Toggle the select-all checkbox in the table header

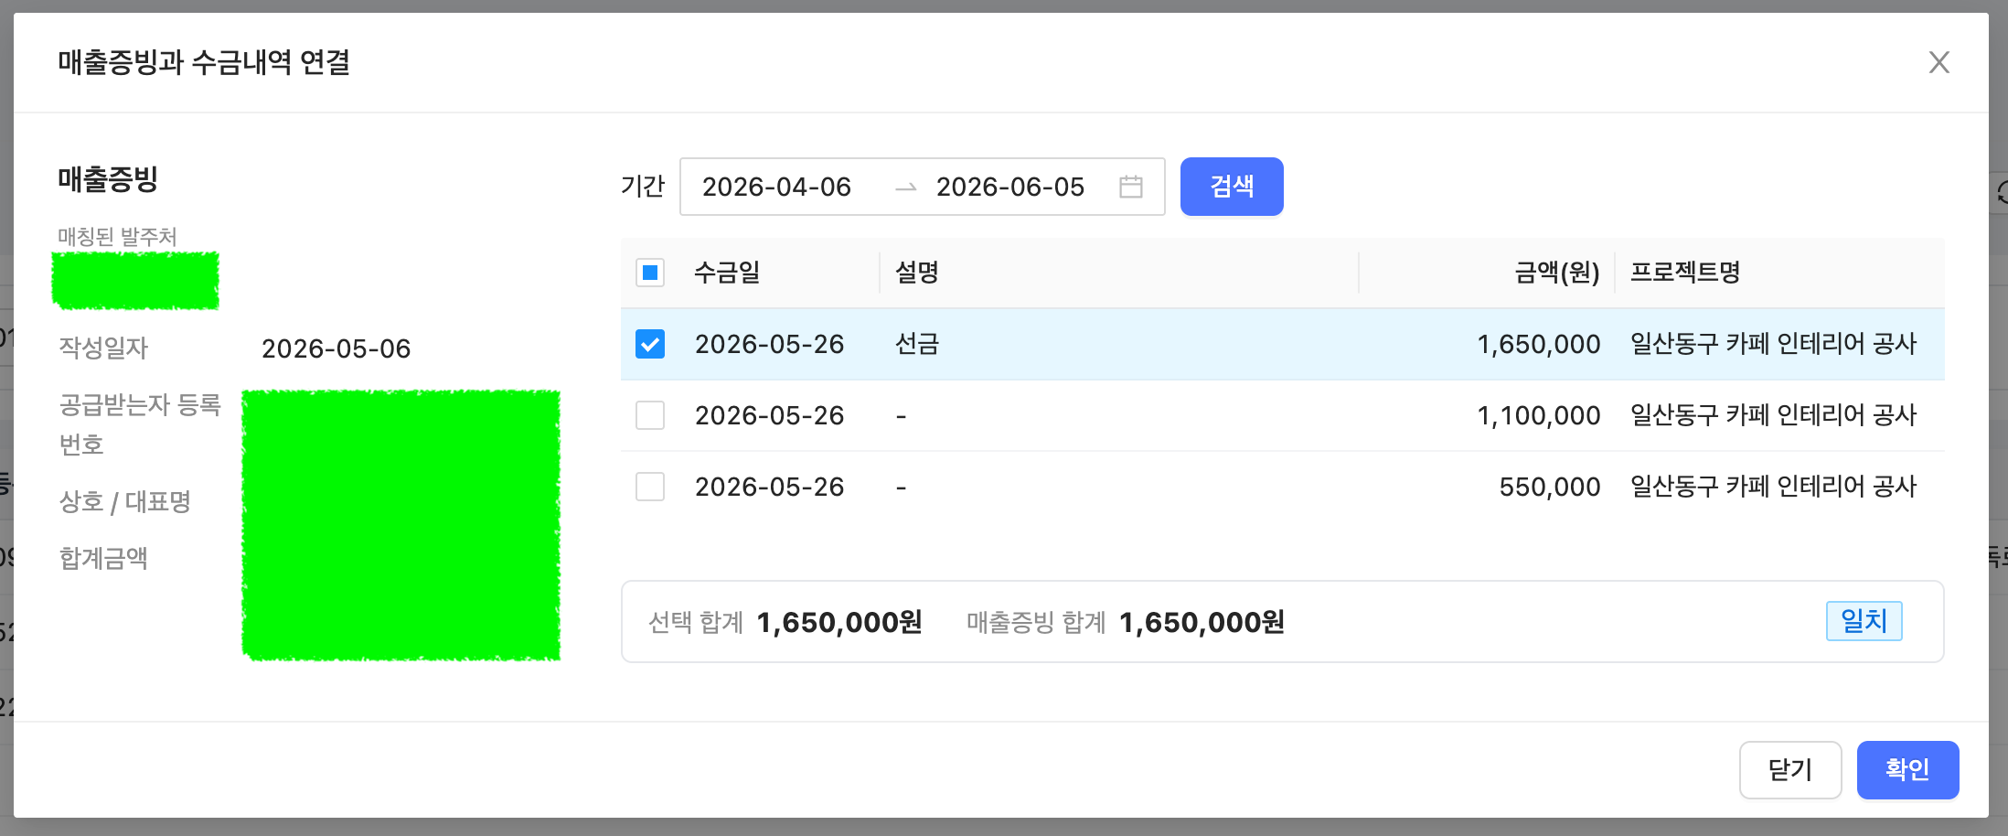(650, 273)
